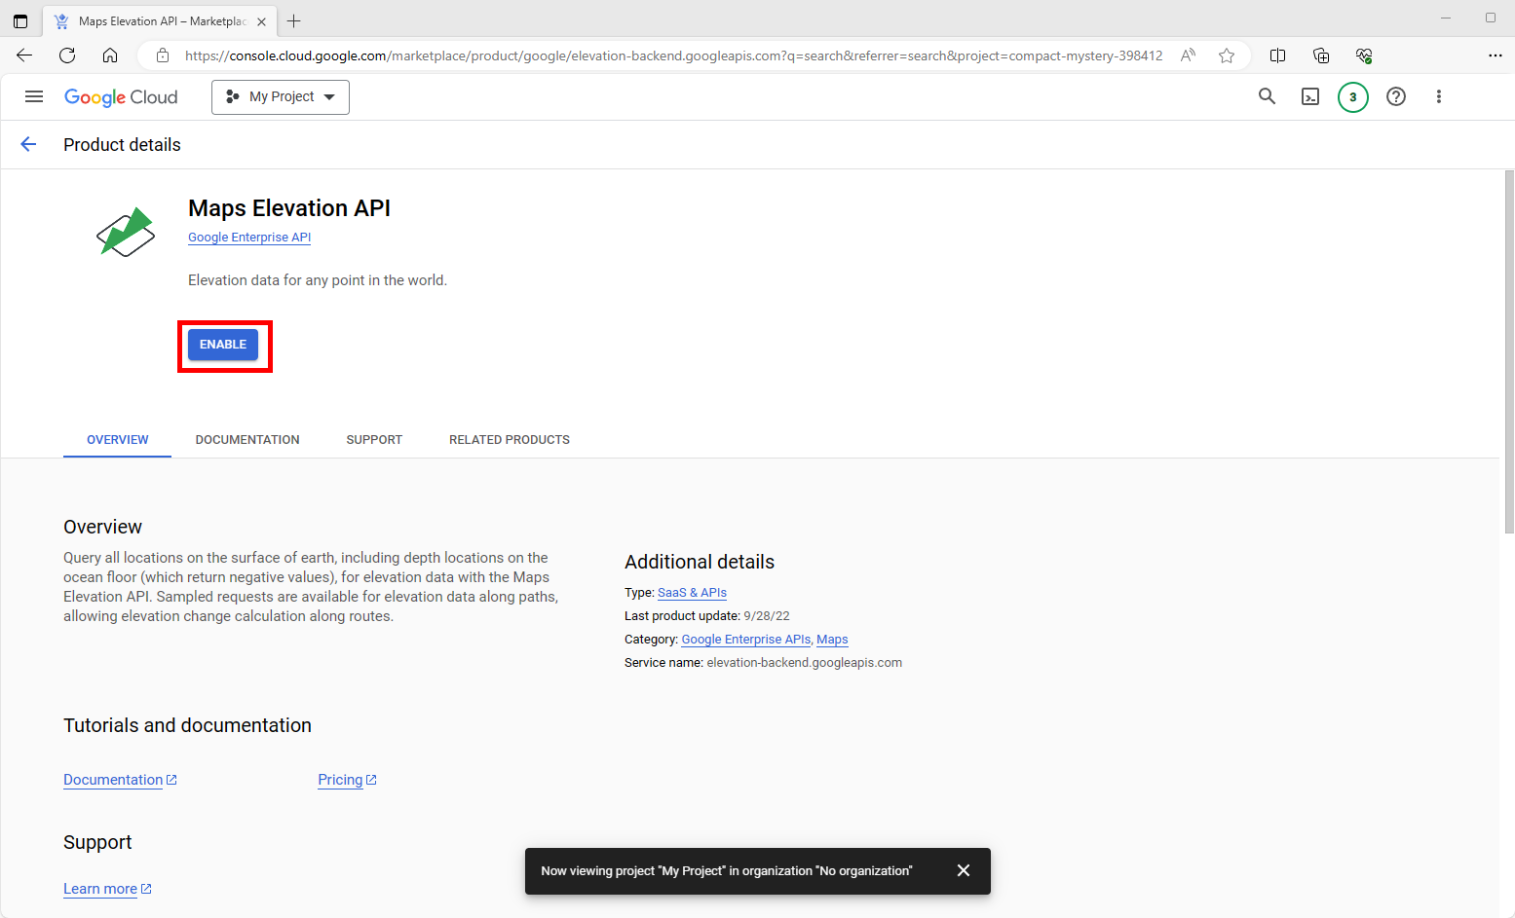Toggle Read aloud icon in address bar
The height and width of the screenshot is (918, 1515).
pos(1188,55)
